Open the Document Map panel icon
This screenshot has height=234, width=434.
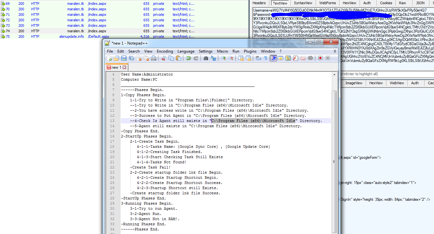(x=288, y=58)
